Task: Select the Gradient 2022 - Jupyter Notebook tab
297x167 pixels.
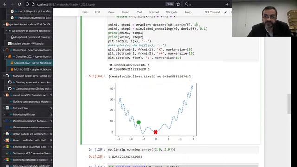Action: [32, 63]
